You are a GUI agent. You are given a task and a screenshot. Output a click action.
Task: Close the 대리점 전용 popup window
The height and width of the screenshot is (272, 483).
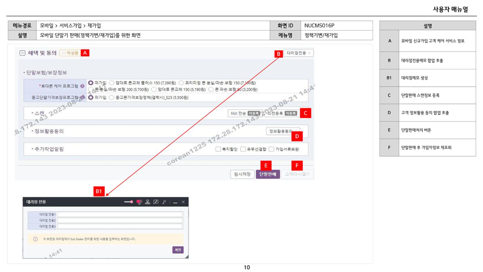coord(183,202)
